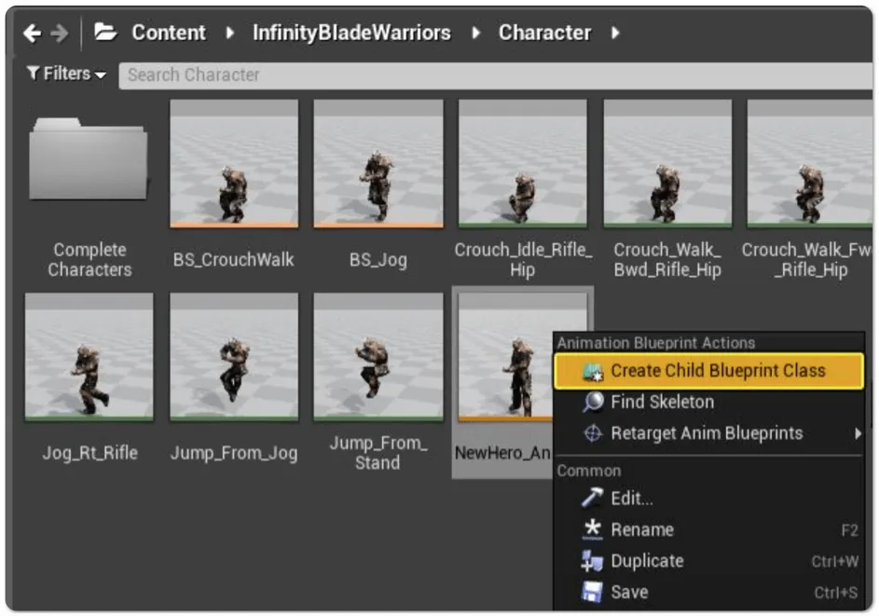Expand the arrow after Character breadcrumb

pos(615,33)
